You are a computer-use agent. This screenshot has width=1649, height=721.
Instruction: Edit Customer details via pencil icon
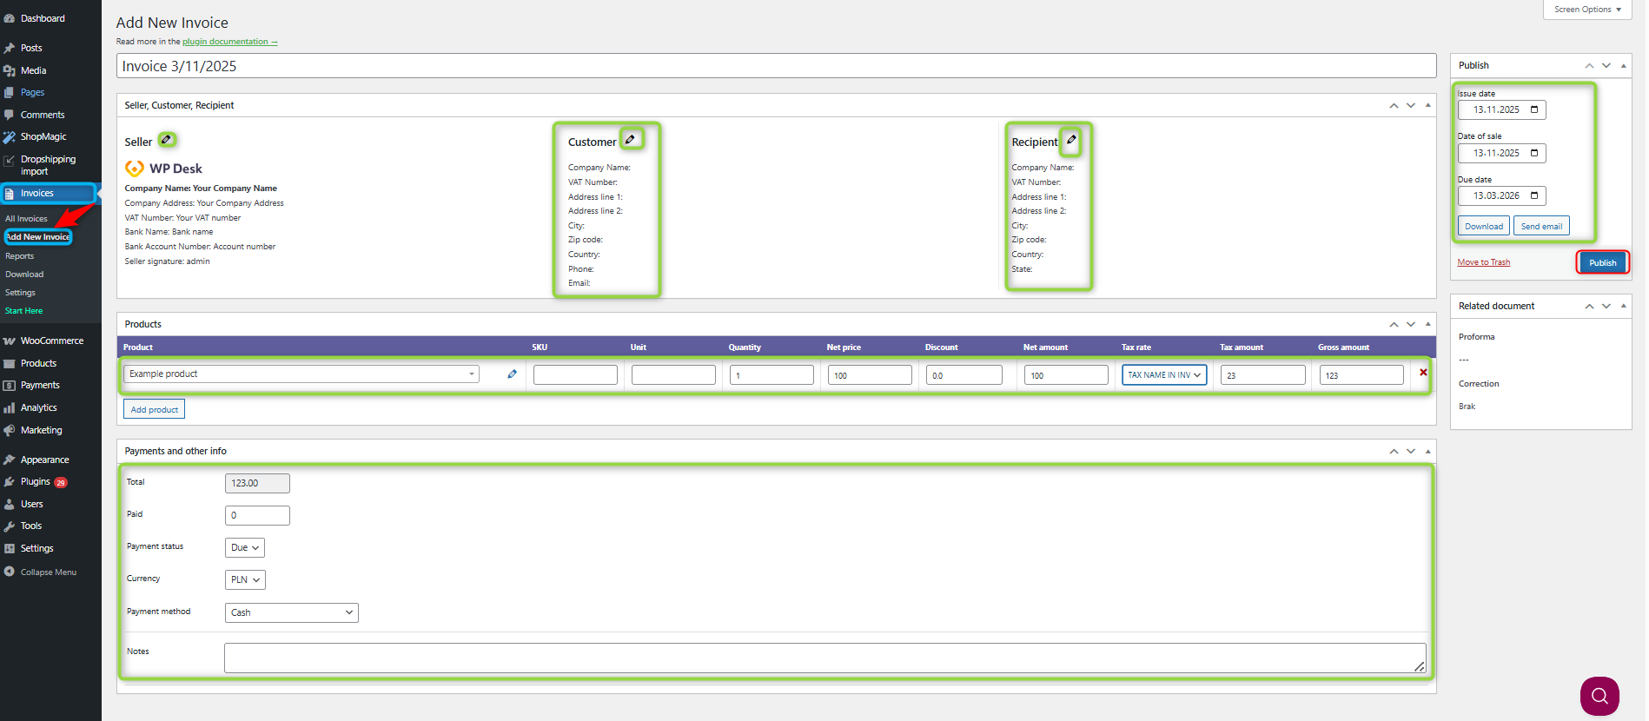(x=631, y=140)
